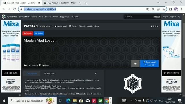The height and width of the screenshot is (104, 185).
Task: Open PAYDAY 3 Browse Mods link
Action: (61, 26)
